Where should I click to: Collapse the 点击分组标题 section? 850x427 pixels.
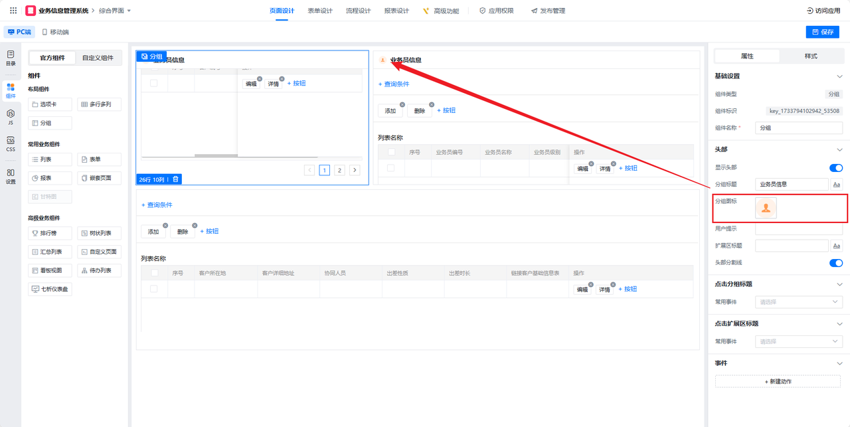[x=839, y=284]
